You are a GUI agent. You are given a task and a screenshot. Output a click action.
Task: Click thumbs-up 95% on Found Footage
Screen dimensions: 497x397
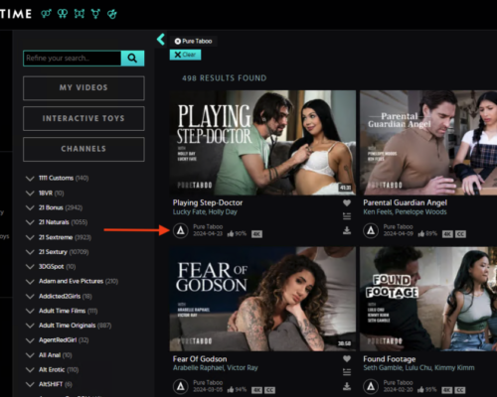pos(427,390)
